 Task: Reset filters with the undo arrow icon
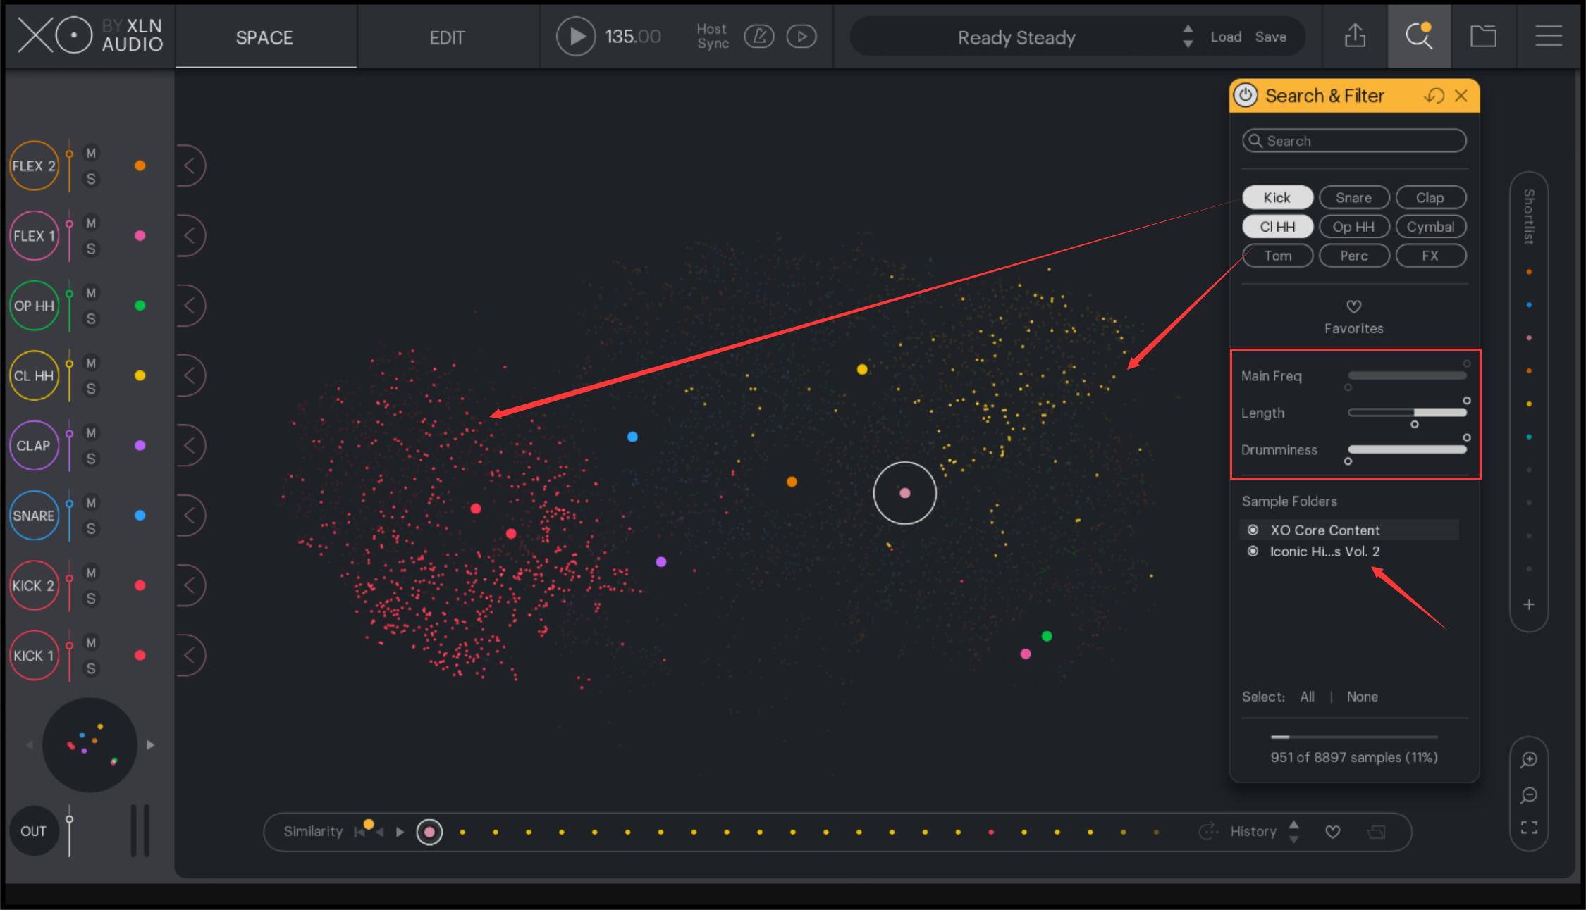pyautogui.click(x=1434, y=96)
